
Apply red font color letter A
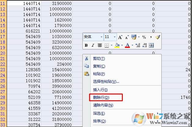[127, 45]
